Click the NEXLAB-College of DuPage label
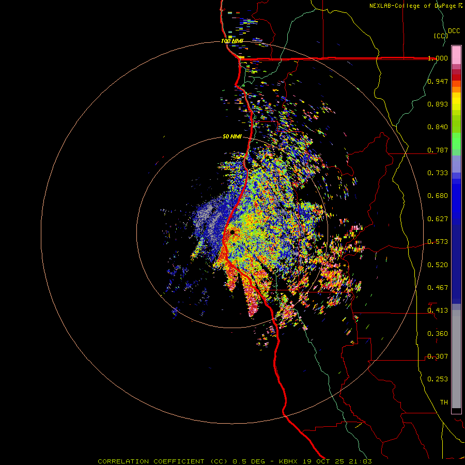 (x=412, y=6)
